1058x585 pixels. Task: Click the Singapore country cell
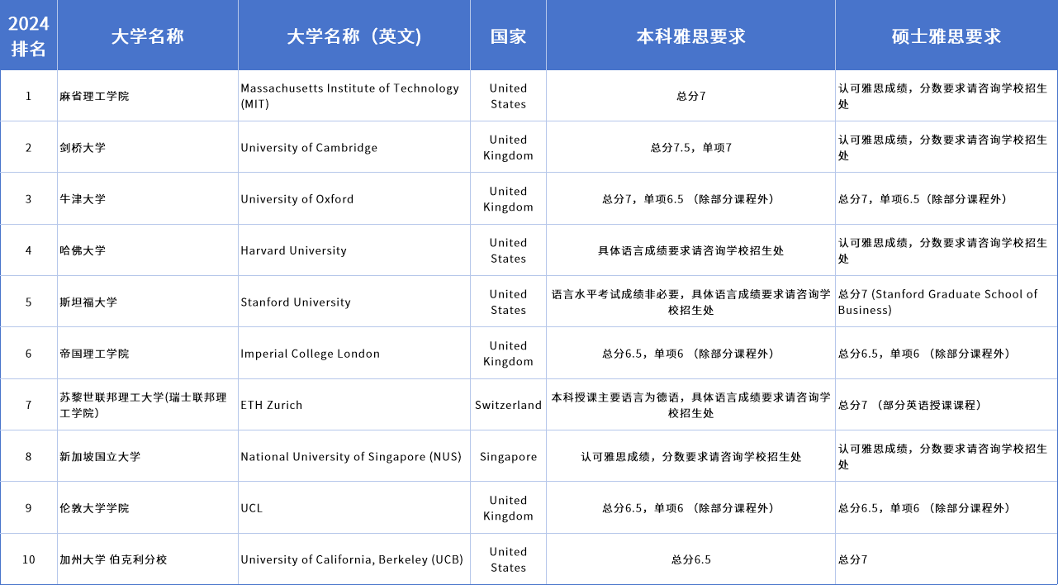[508, 455]
